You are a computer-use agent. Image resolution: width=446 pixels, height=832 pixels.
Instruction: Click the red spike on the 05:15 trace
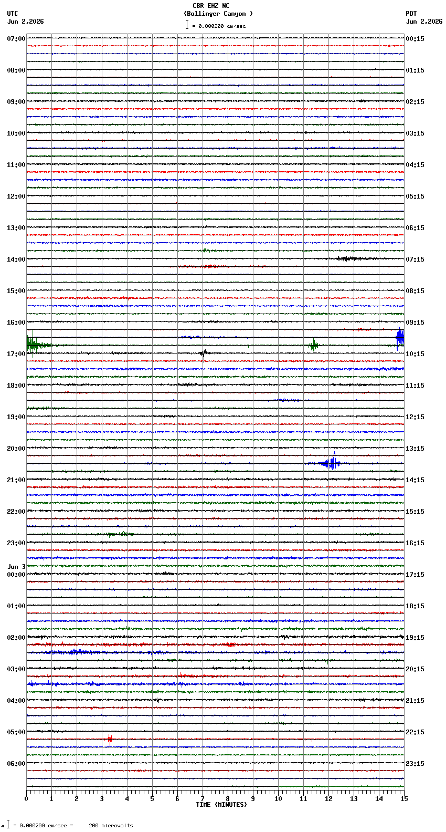point(110,739)
